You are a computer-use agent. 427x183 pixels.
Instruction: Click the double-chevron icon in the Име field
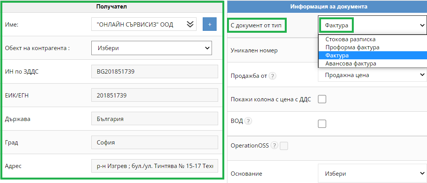(x=190, y=25)
